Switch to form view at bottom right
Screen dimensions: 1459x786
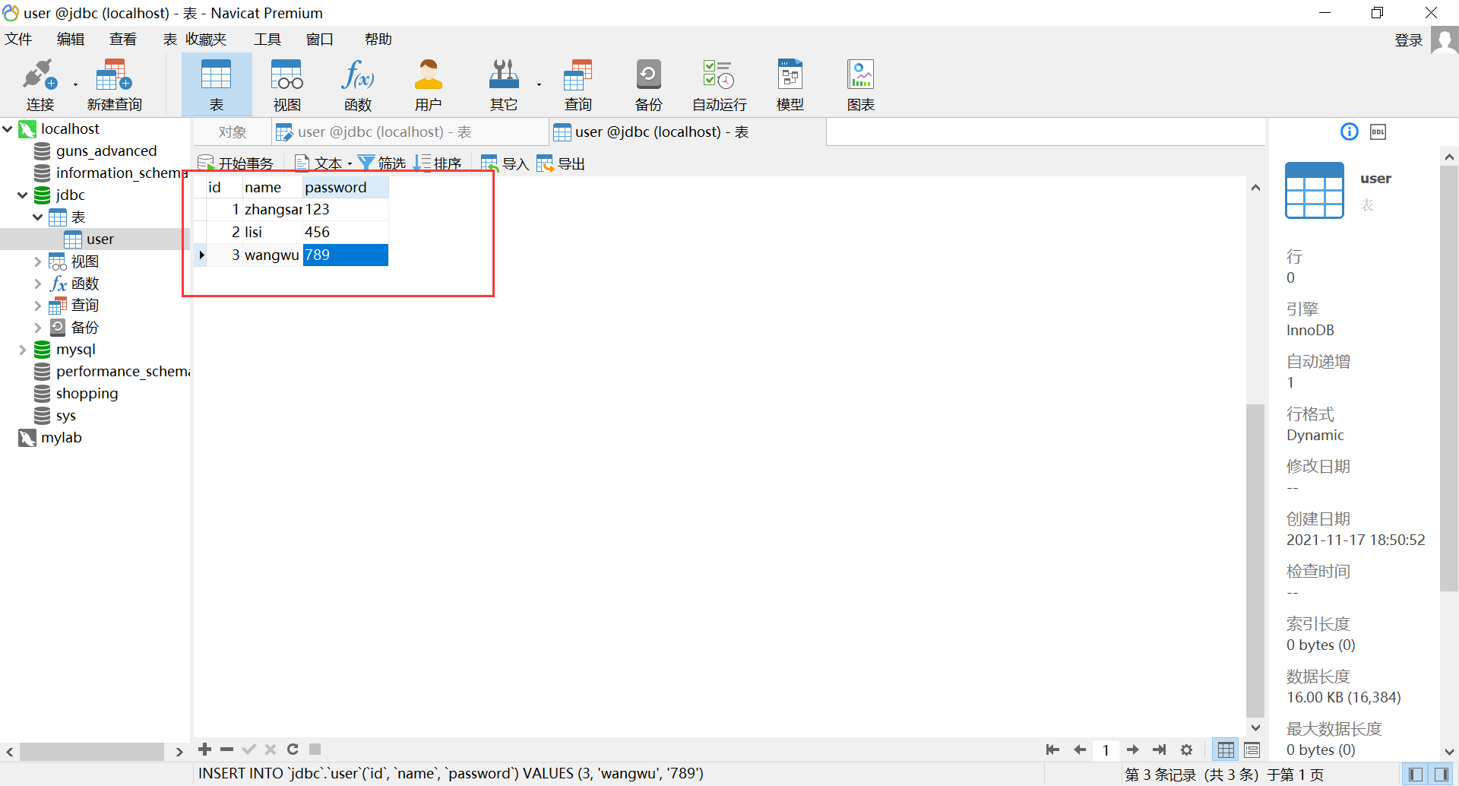tap(1252, 750)
